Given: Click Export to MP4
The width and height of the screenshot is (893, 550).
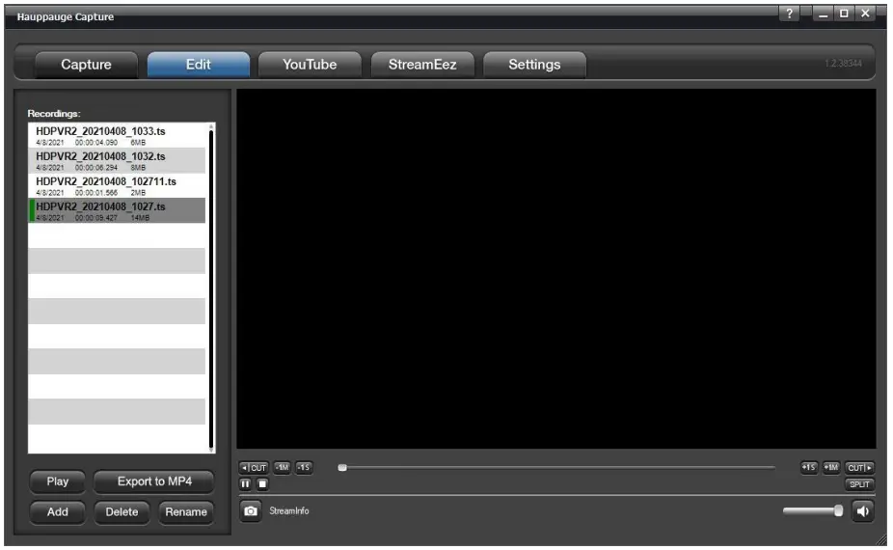Looking at the screenshot, I should [154, 482].
